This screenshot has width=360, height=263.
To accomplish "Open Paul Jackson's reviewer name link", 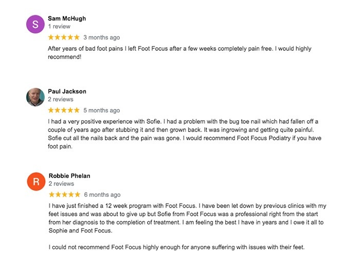I will [67, 91].
